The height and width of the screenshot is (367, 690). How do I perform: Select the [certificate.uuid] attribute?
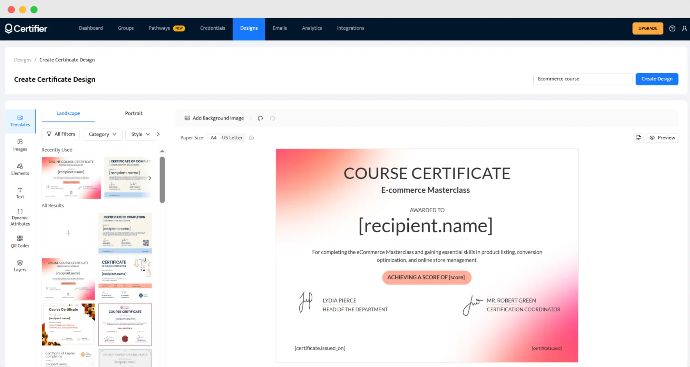547,348
